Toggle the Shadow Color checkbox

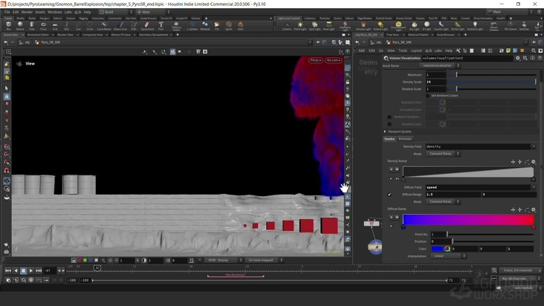pyautogui.click(x=389, y=124)
